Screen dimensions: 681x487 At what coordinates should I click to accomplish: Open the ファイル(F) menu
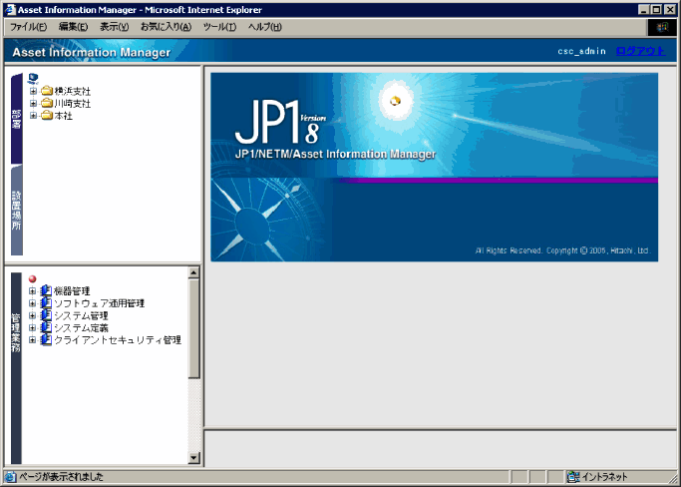28,27
